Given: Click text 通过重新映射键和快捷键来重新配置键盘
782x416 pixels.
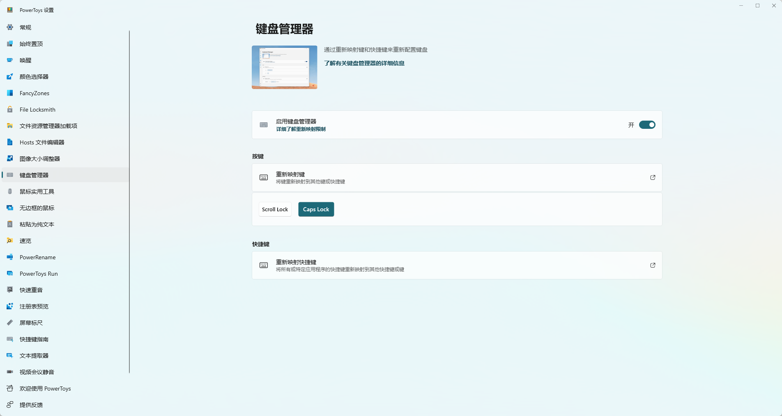Looking at the screenshot, I should [x=376, y=50].
